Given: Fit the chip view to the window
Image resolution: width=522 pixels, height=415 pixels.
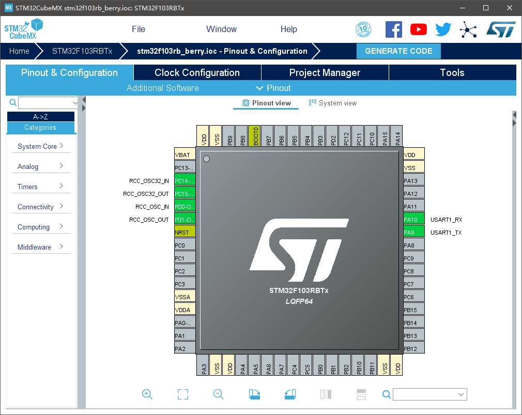Looking at the screenshot, I should (x=183, y=394).
